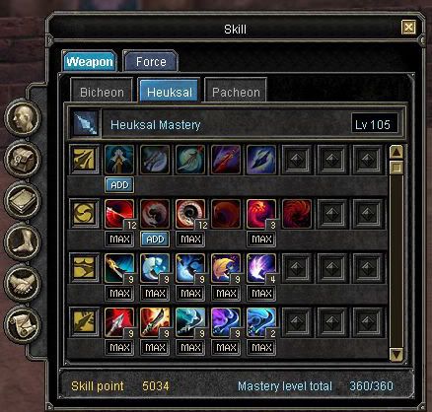
Task: Open the character head sidebar icon
Action: coord(23,117)
